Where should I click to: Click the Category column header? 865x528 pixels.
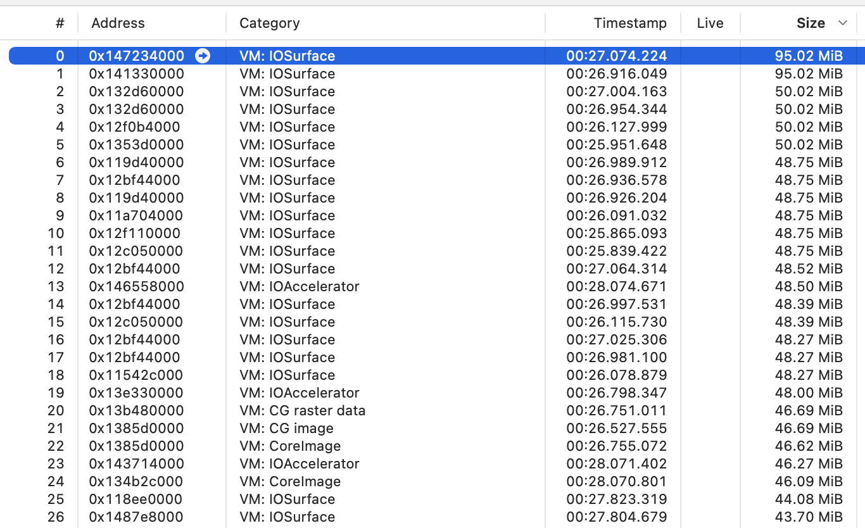click(269, 23)
